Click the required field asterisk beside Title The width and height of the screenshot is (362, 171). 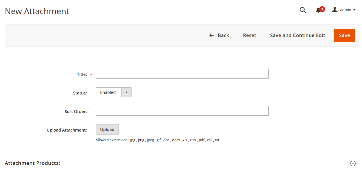[x=90, y=74]
